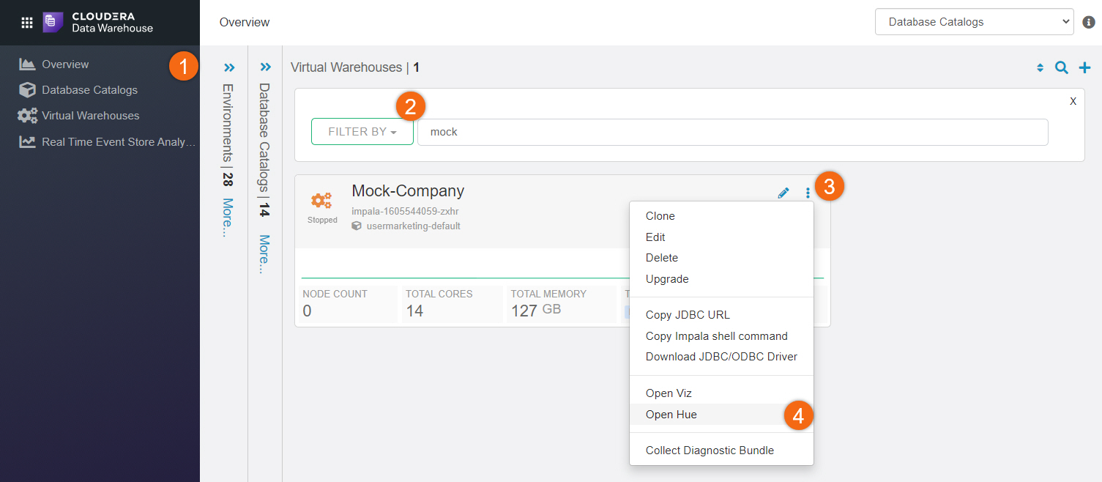The width and height of the screenshot is (1102, 482).
Task: Click the NODE COUNT value 0
Action: pos(307,311)
